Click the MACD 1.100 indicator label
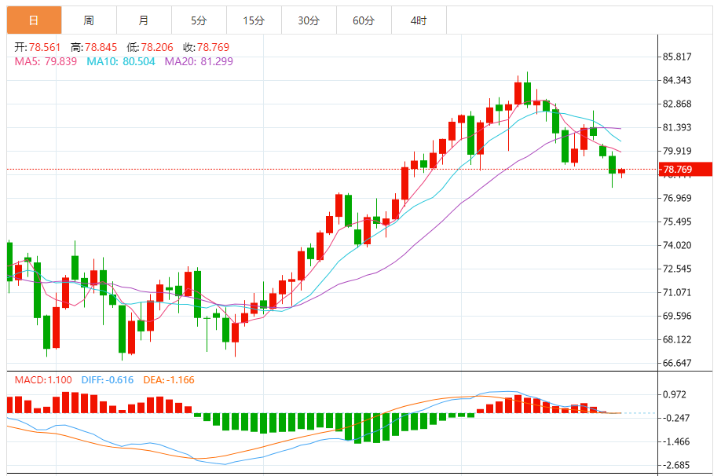721x476 pixels. pyautogui.click(x=43, y=380)
